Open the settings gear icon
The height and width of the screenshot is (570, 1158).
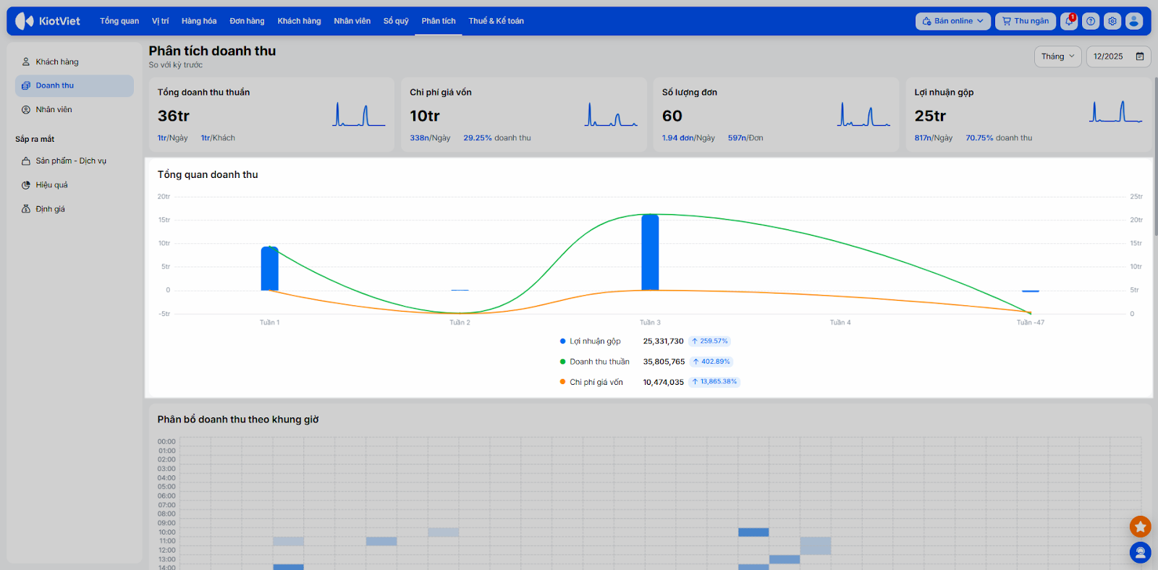coord(1112,21)
